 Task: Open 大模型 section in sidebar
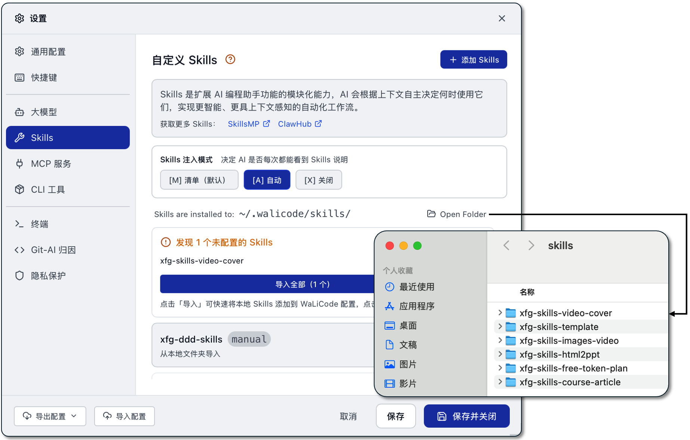pos(68,112)
